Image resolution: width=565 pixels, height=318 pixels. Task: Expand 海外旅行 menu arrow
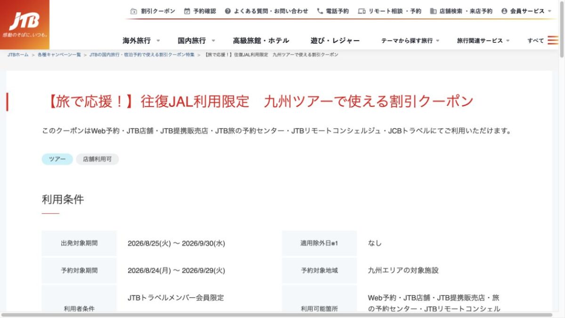click(x=158, y=41)
